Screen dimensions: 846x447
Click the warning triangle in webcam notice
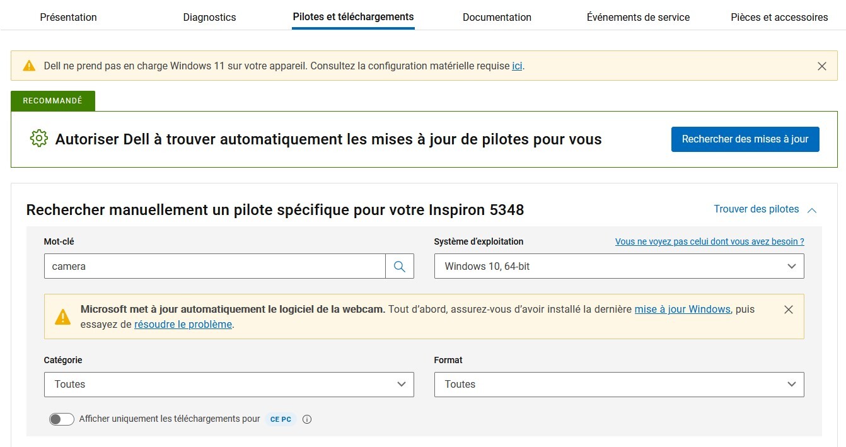pos(63,316)
